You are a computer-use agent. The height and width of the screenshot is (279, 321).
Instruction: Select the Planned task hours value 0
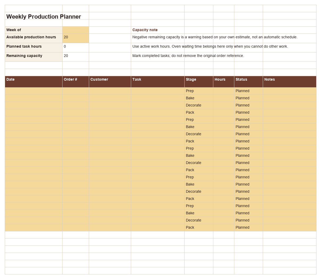[x=76, y=48]
